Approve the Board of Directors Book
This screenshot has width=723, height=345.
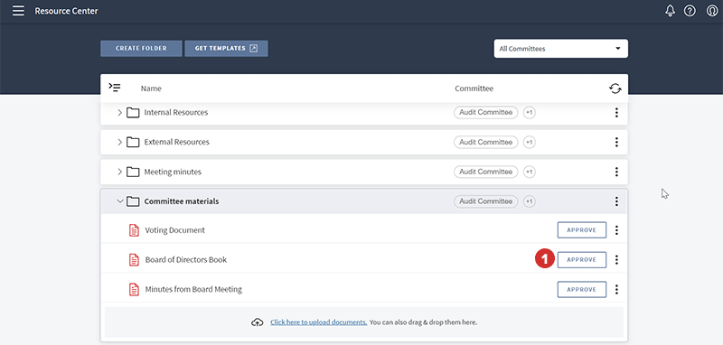click(581, 260)
